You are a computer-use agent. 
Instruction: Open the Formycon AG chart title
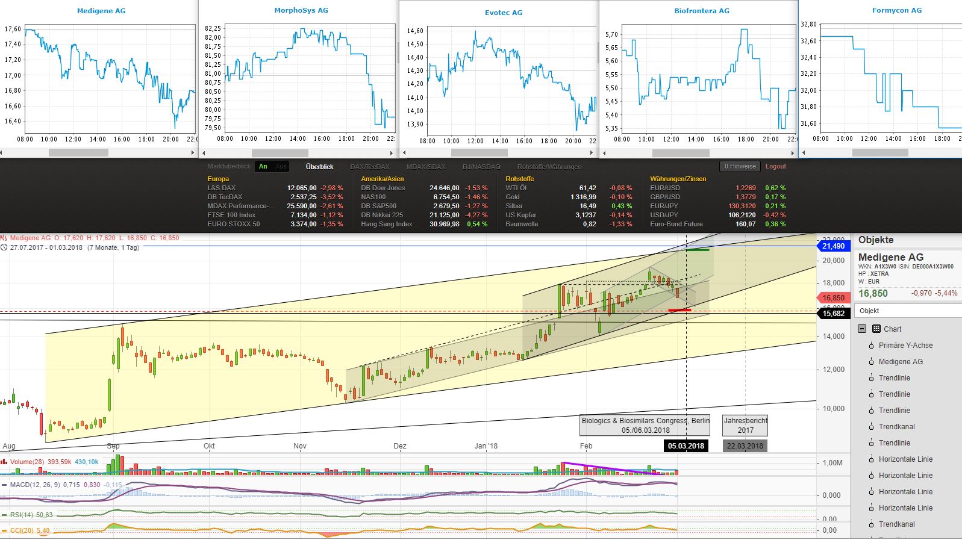pos(897,10)
